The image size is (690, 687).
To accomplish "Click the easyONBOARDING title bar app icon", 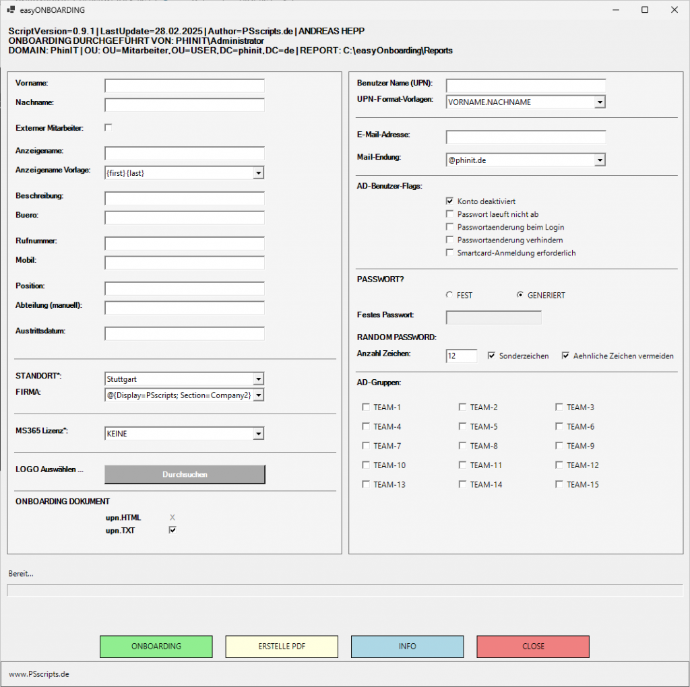I will [x=10, y=10].
